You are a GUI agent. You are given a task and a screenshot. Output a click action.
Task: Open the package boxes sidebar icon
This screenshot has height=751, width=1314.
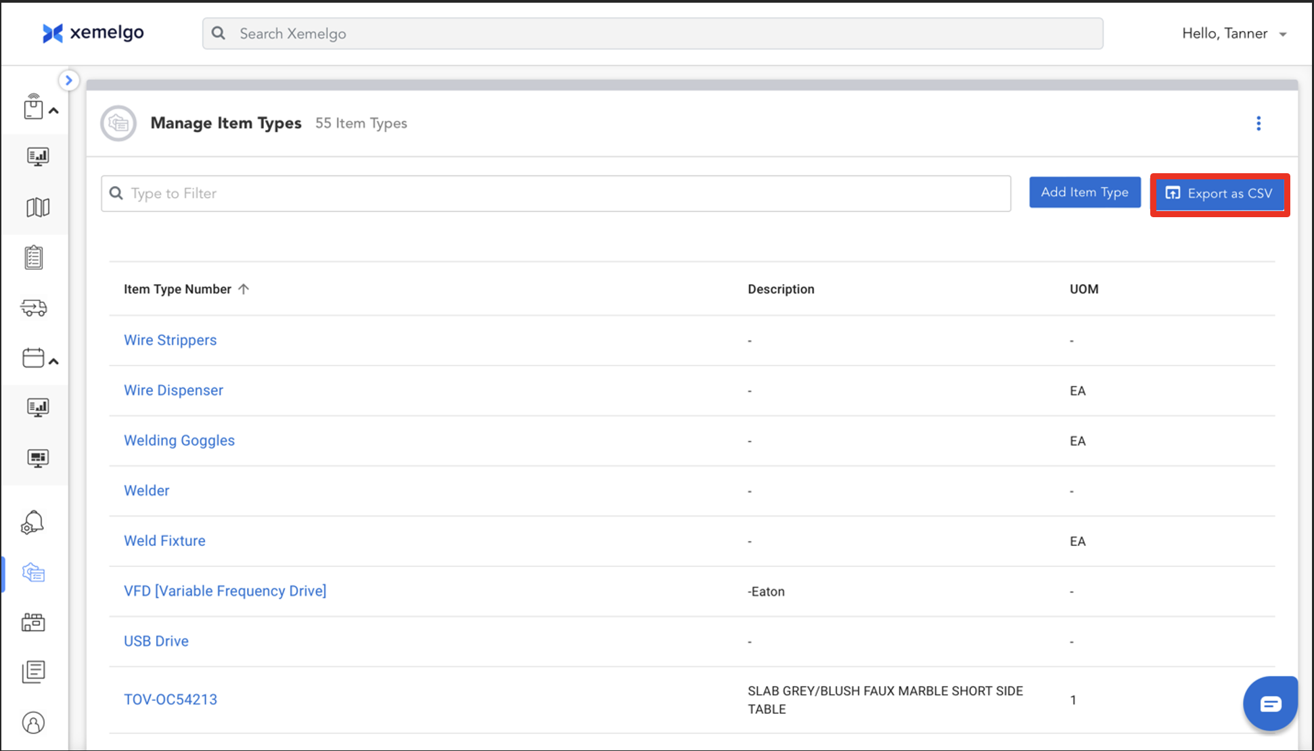tap(33, 622)
